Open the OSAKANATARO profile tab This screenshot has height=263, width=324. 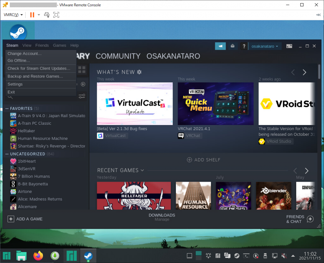[173, 56]
